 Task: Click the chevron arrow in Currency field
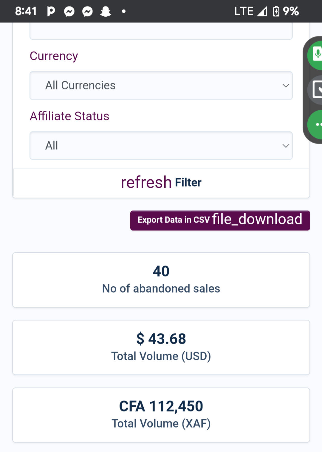286,86
